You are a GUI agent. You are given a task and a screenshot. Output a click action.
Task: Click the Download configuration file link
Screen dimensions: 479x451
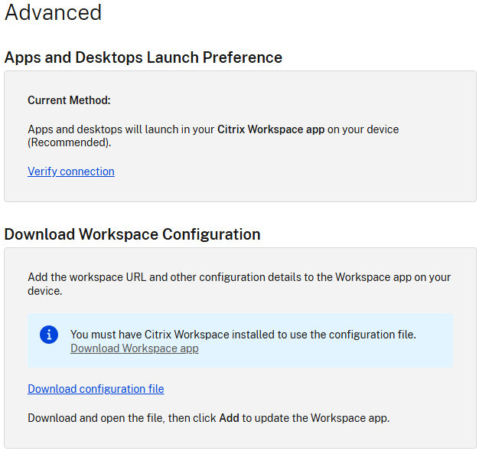click(96, 389)
